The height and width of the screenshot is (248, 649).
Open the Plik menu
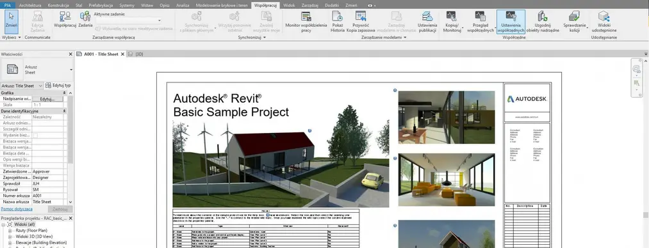[8, 5]
